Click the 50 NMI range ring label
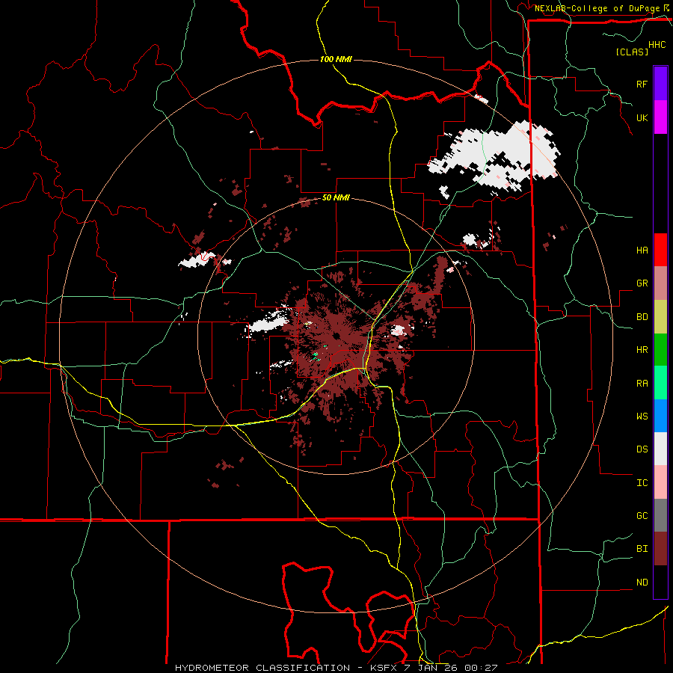Image resolution: width=673 pixels, height=673 pixels. (x=336, y=198)
